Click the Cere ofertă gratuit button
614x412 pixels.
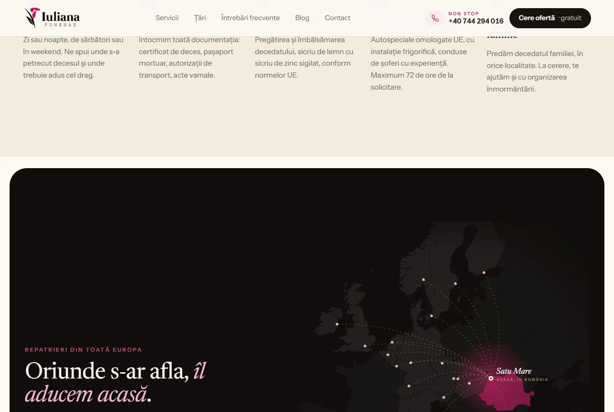pos(550,18)
